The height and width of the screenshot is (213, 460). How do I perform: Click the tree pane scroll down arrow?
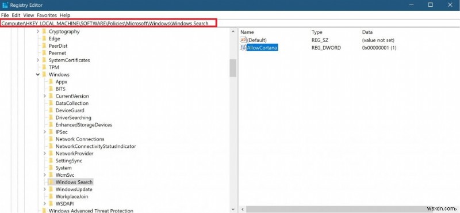[x=233, y=210]
